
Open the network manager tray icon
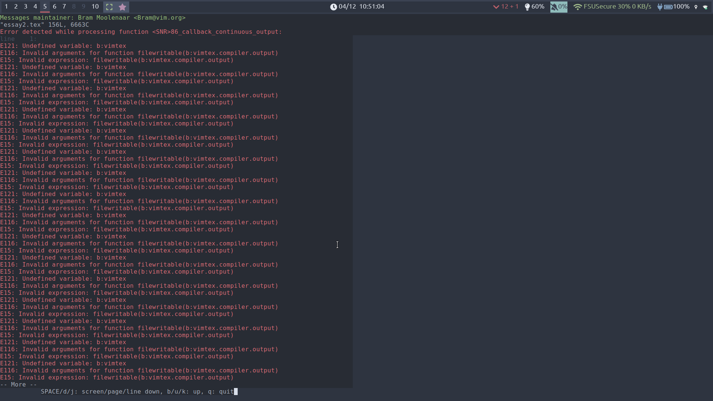pos(706,7)
